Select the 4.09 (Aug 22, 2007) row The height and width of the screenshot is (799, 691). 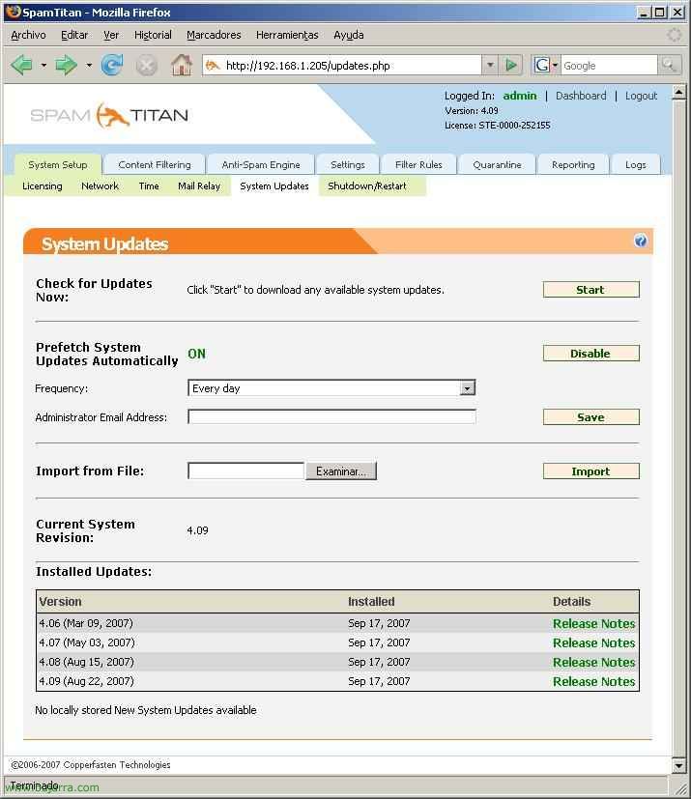click(x=337, y=681)
